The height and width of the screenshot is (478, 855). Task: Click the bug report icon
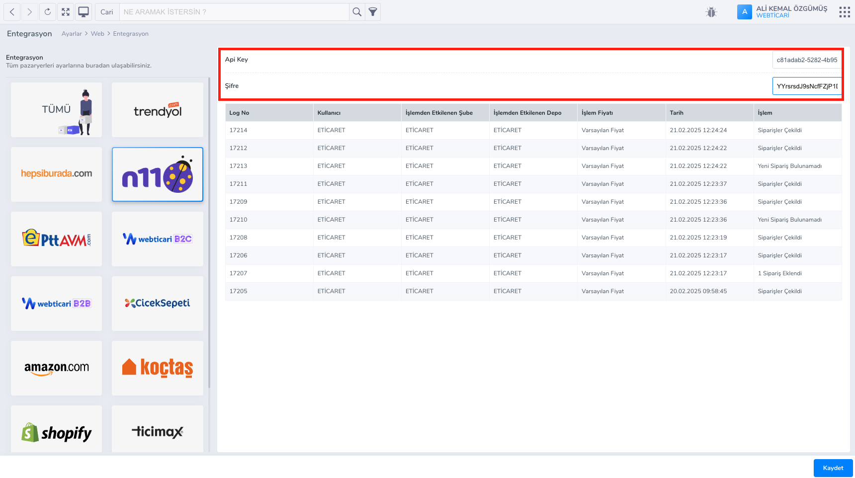[711, 12]
